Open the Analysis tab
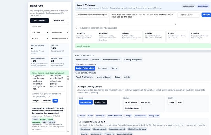Viewport: 211px width, 135px height. click(x=95, y=60)
